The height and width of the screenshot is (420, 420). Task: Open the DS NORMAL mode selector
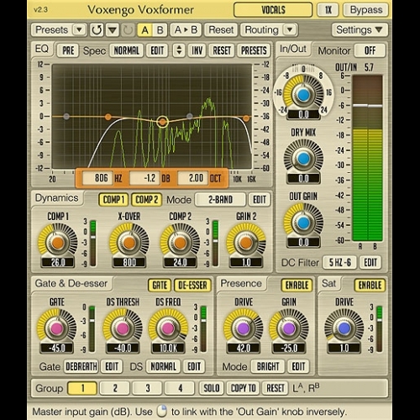tap(163, 366)
